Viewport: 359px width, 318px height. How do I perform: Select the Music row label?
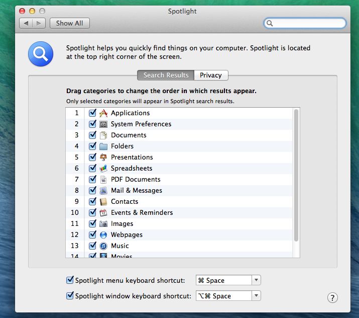120,246
